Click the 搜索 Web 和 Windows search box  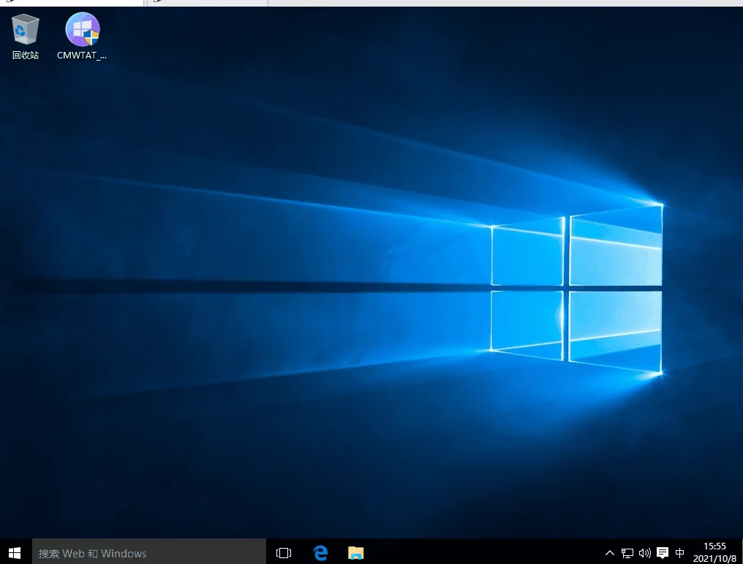[148, 552]
